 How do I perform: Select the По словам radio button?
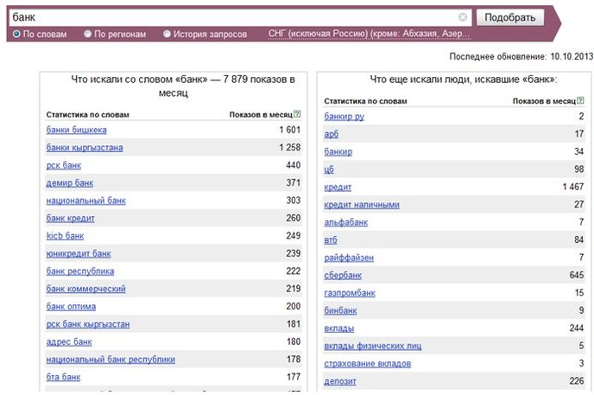pos(16,34)
